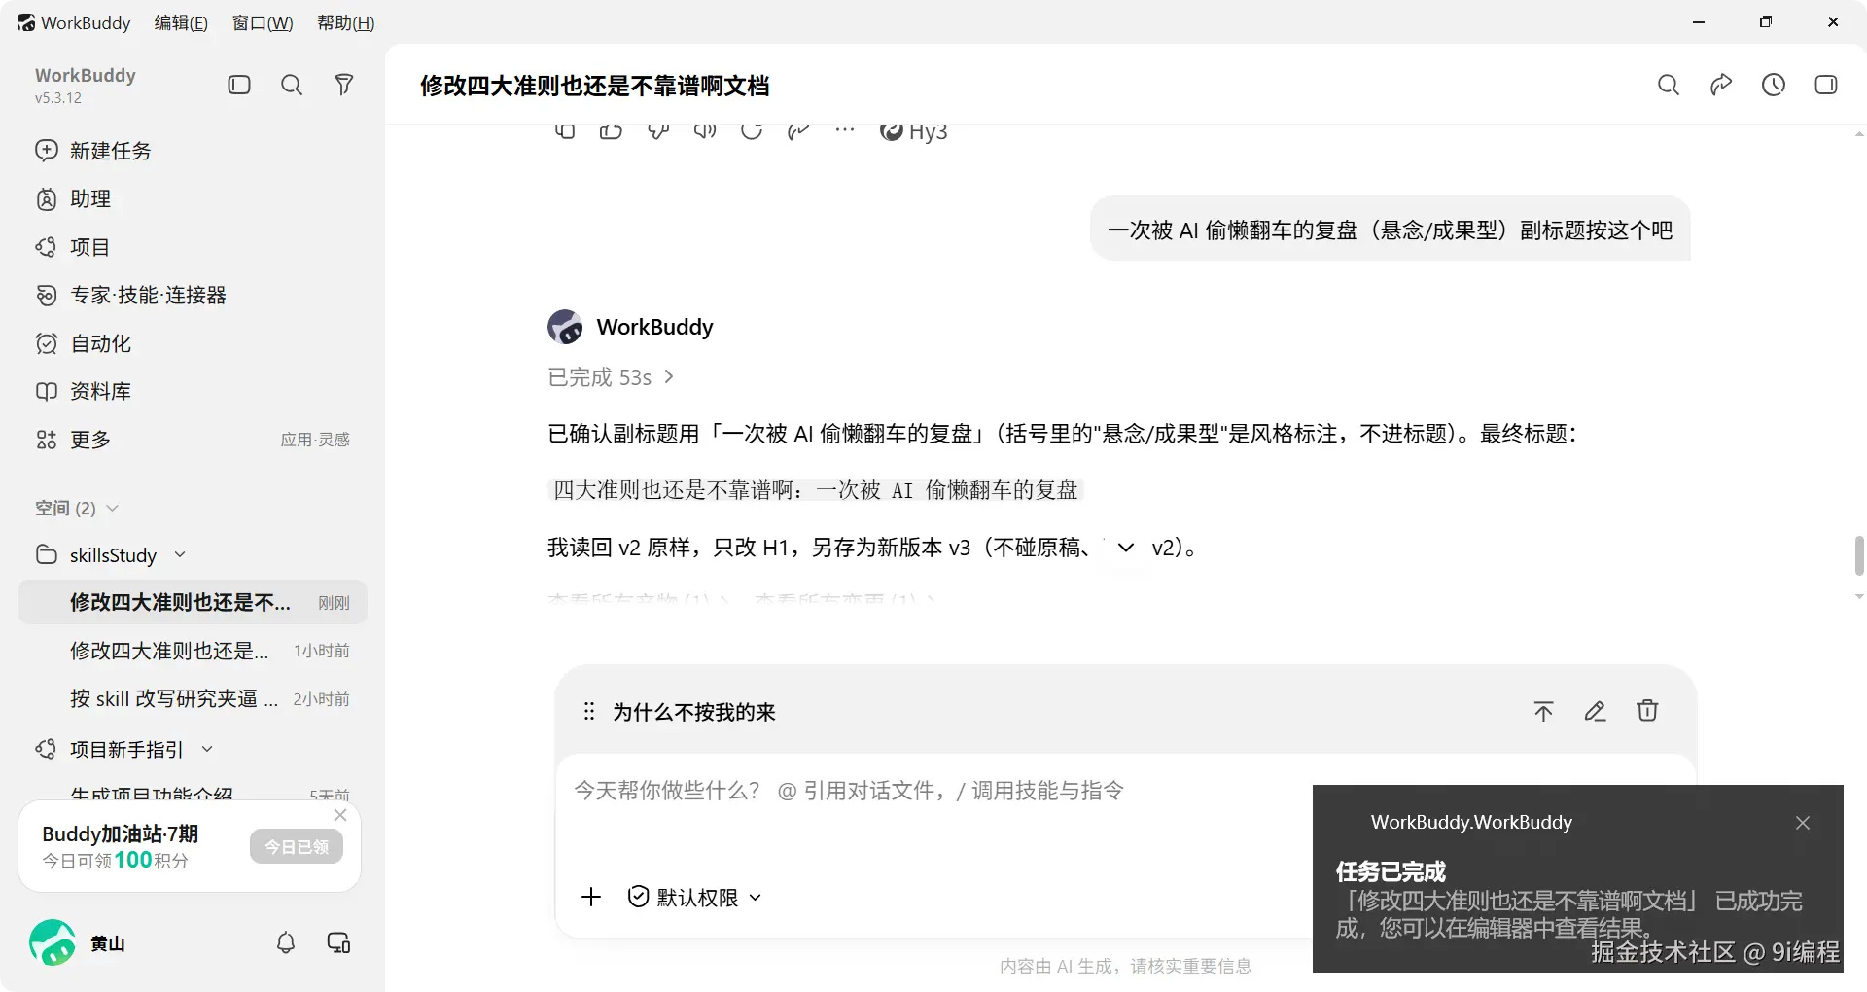The image size is (1867, 992).
Task: Open the 编辑(E) menu
Action: pos(181,22)
